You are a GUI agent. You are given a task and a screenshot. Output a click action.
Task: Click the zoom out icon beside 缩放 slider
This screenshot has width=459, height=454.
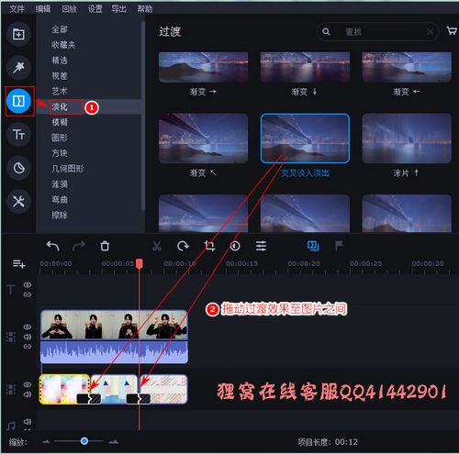click(46, 441)
